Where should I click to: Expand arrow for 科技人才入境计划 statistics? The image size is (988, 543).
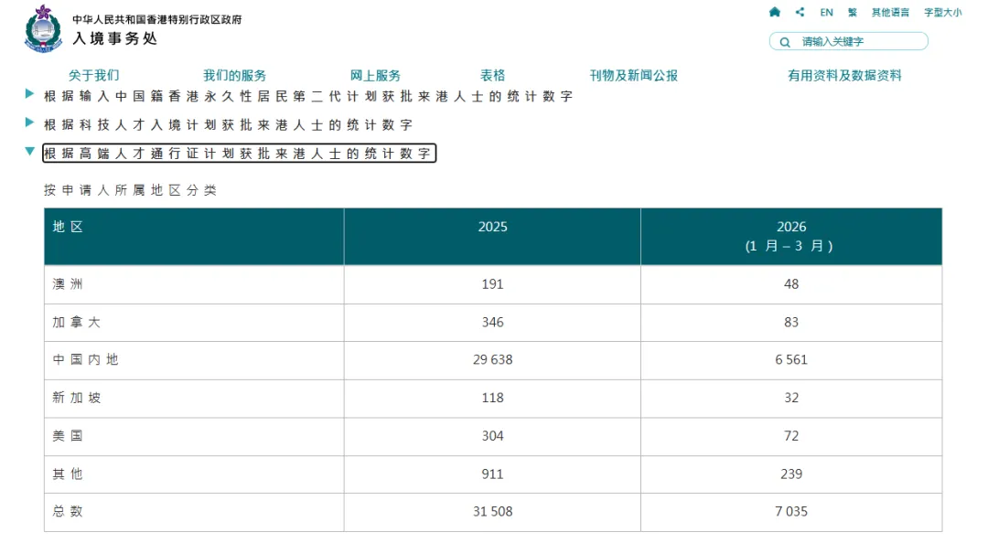(29, 122)
